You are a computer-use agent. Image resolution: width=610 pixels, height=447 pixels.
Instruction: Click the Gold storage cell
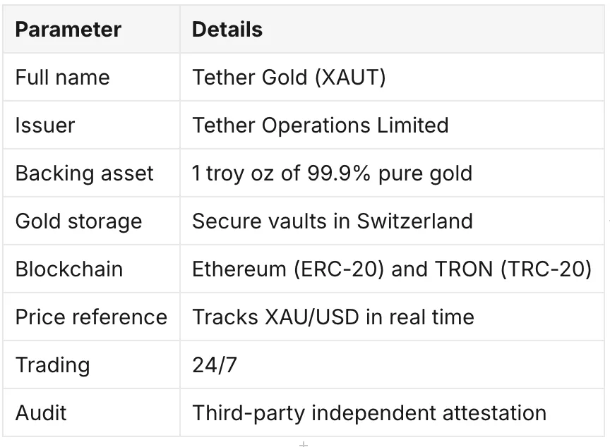(91, 221)
